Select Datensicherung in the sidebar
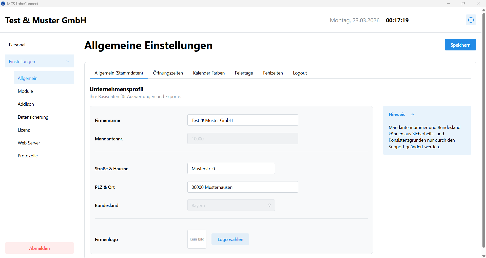 pyautogui.click(x=33, y=117)
